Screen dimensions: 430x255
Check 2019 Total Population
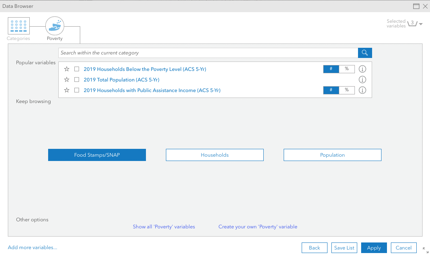click(x=77, y=80)
